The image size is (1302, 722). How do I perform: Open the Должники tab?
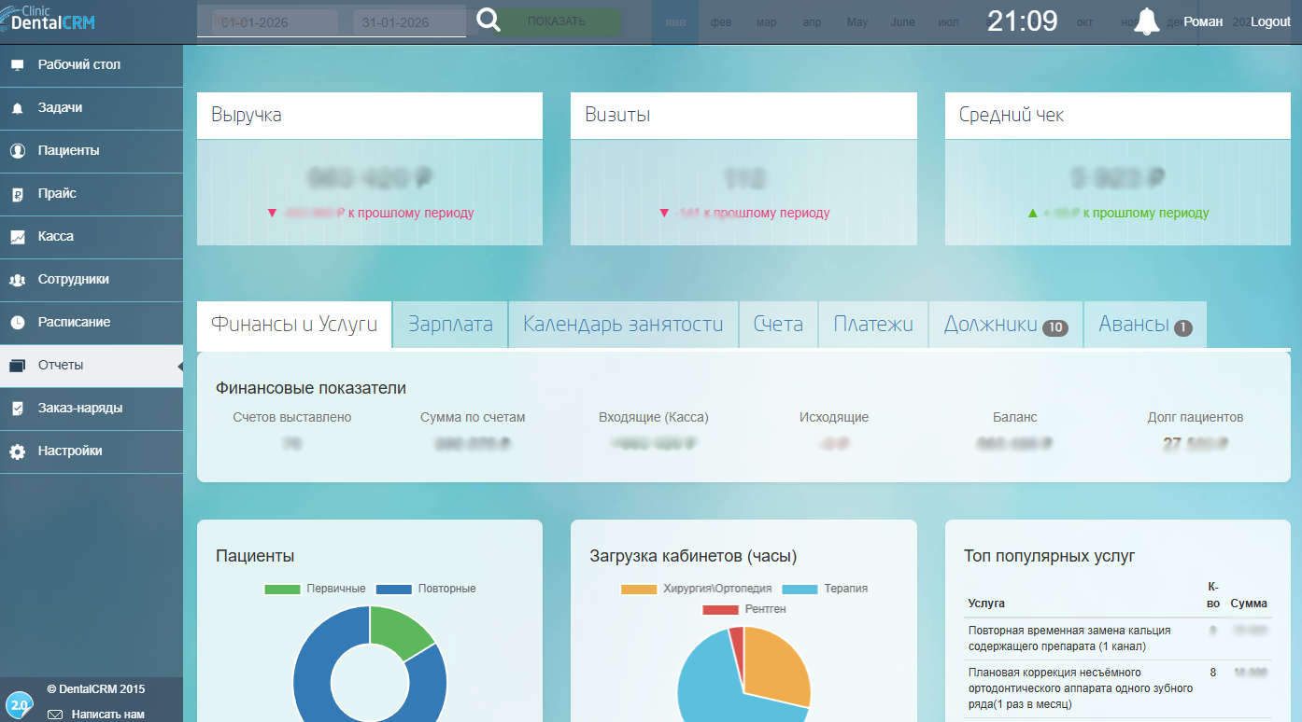[x=1005, y=325]
